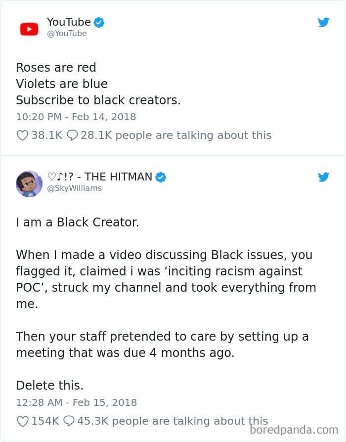Click the Twitter bird icon on YouTube's tweet
The height and width of the screenshot is (442, 346).
coord(324,22)
